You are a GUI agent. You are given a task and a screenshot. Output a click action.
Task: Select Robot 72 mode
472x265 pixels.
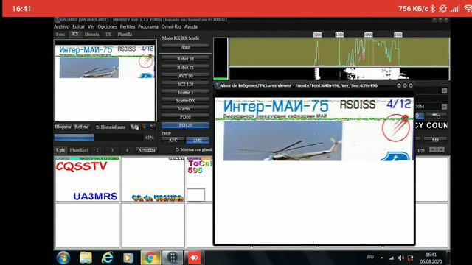(x=185, y=67)
